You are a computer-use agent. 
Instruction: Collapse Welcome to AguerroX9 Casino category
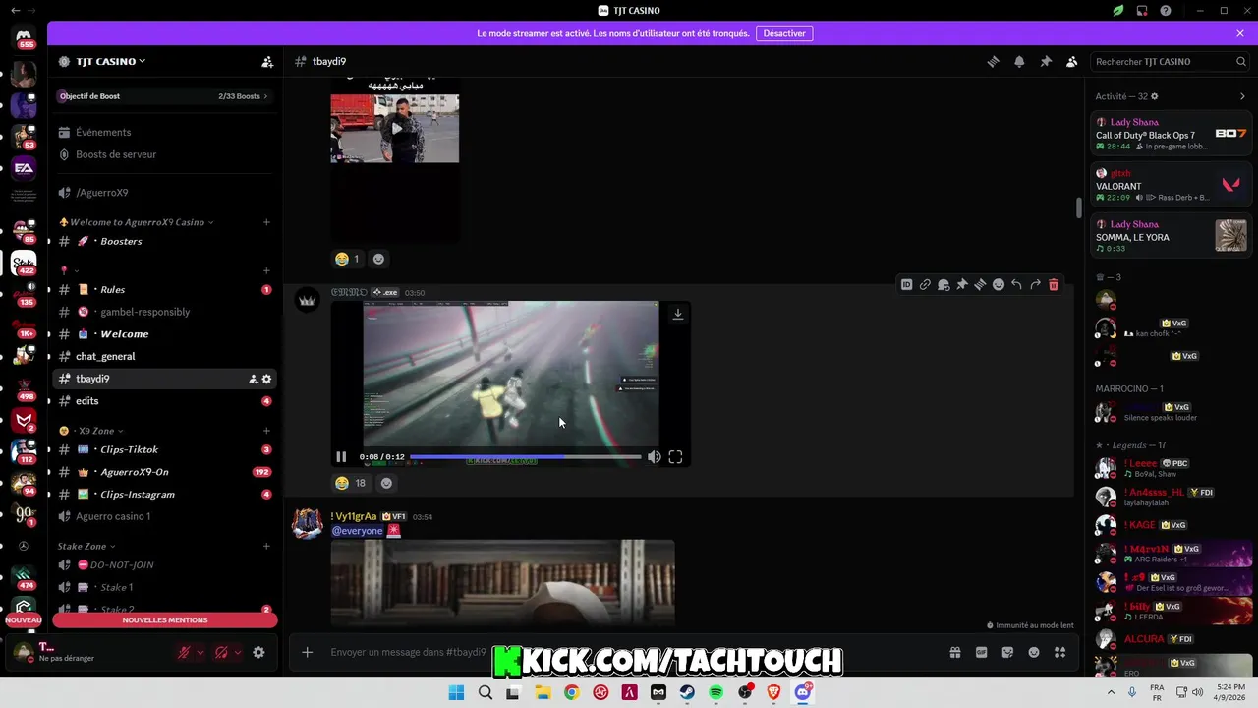point(137,222)
